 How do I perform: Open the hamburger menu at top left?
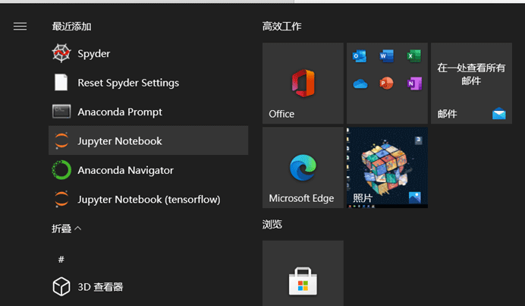click(x=20, y=26)
